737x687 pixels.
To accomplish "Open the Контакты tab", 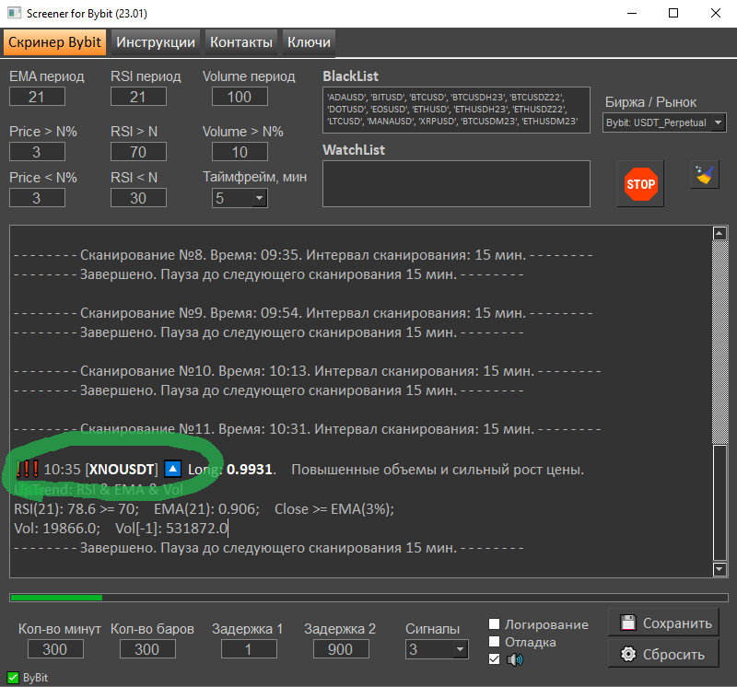I will (x=241, y=42).
